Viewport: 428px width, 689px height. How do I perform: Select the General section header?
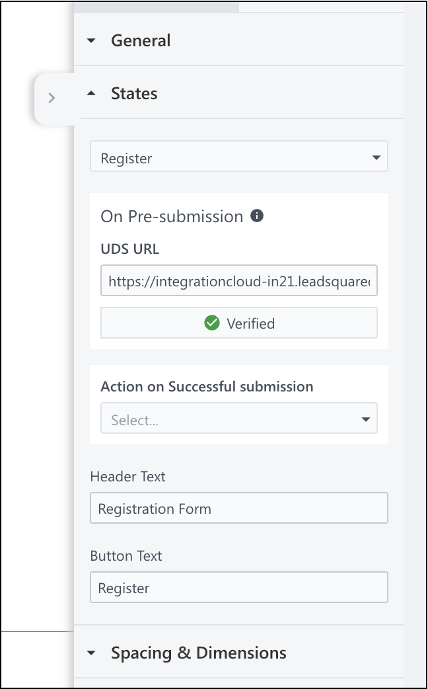click(x=141, y=40)
